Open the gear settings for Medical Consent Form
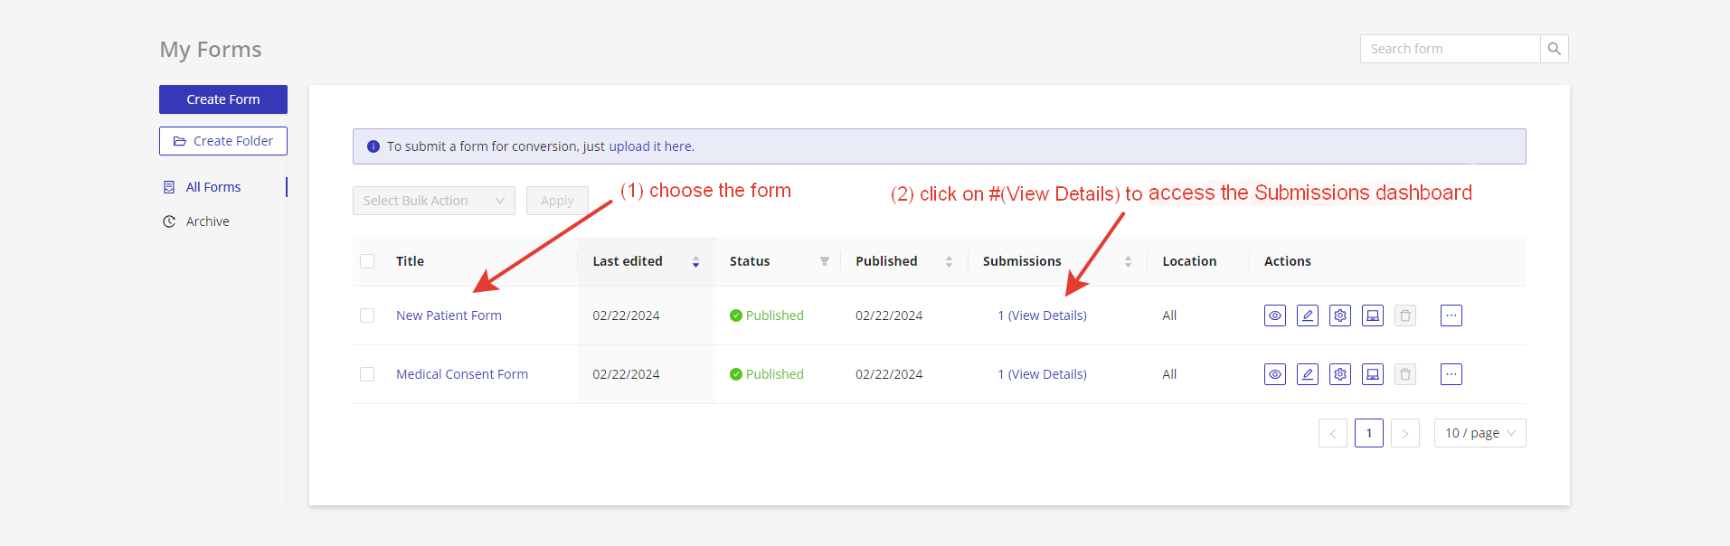 (x=1339, y=374)
